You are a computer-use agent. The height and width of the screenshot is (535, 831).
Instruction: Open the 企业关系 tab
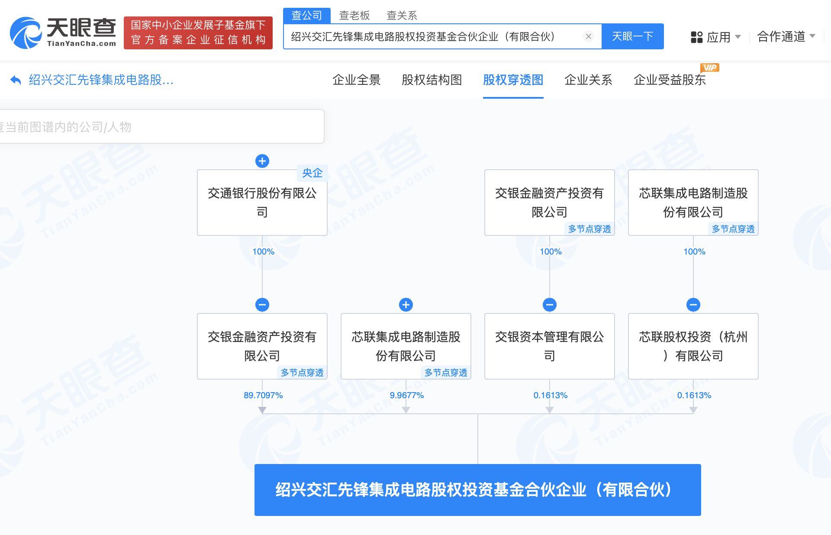click(x=588, y=81)
